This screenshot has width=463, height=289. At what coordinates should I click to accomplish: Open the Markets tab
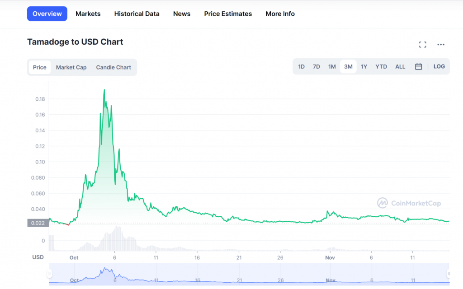click(x=88, y=14)
